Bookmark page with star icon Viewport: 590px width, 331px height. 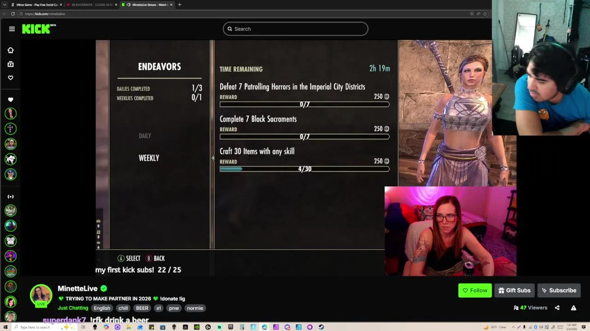tap(484, 14)
